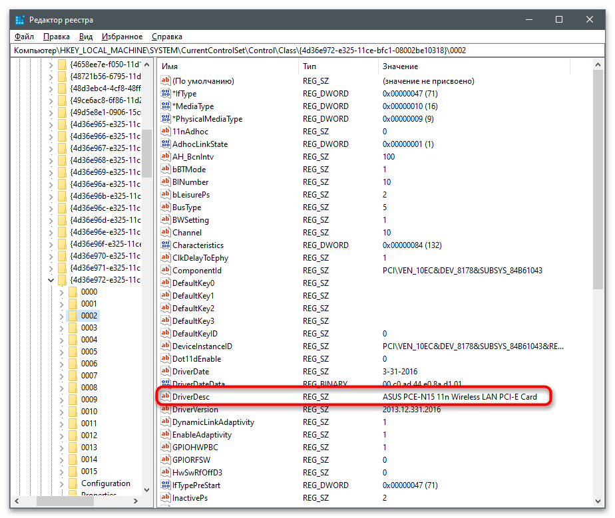Click the registry path address bar
Screen dimensions: 615x518
pyautogui.click(x=307, y=50)
